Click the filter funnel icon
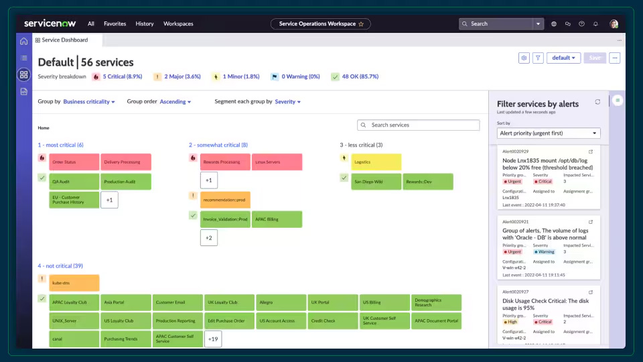The height and width of the screenshot is (362, 643). [538, 58]
